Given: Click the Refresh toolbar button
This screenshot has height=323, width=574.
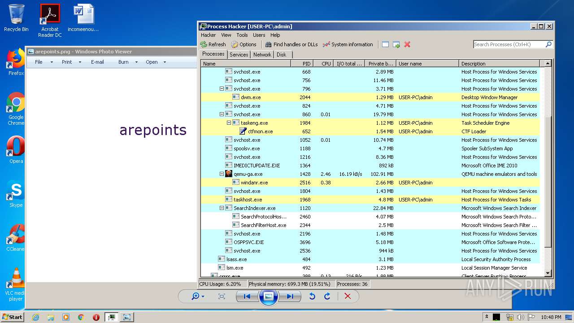Looking at the screenshot, I should pyautogui.click(x=213, y=44).
